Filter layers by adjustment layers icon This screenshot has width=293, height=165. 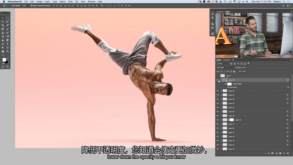click(x=235, y=64)
